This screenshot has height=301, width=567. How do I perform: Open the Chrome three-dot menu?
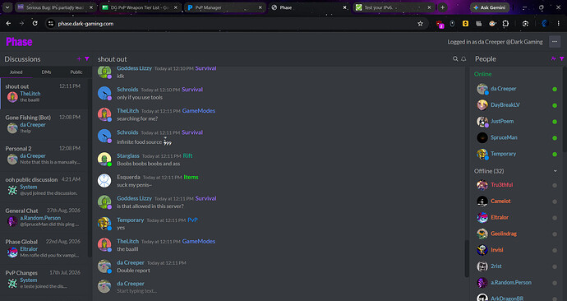pyautogui.click(x=558, y=24)
